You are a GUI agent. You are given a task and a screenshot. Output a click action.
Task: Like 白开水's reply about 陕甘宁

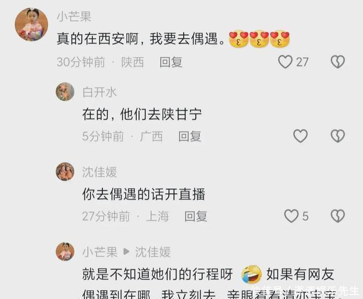pos(300,136)
